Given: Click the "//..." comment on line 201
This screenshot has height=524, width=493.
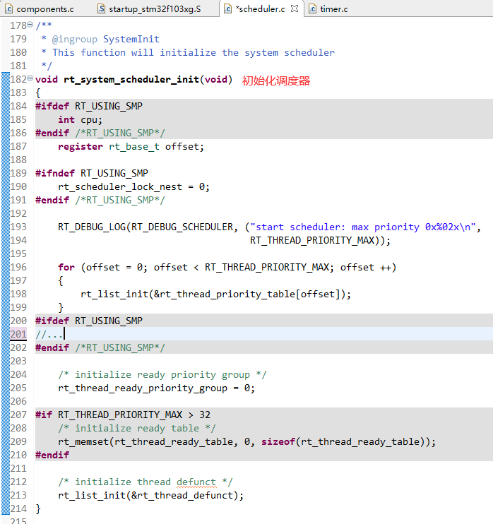Looking at the screenshot, I should pos(49,334).
